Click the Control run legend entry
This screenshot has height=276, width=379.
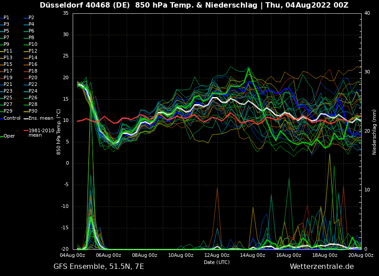12,118
